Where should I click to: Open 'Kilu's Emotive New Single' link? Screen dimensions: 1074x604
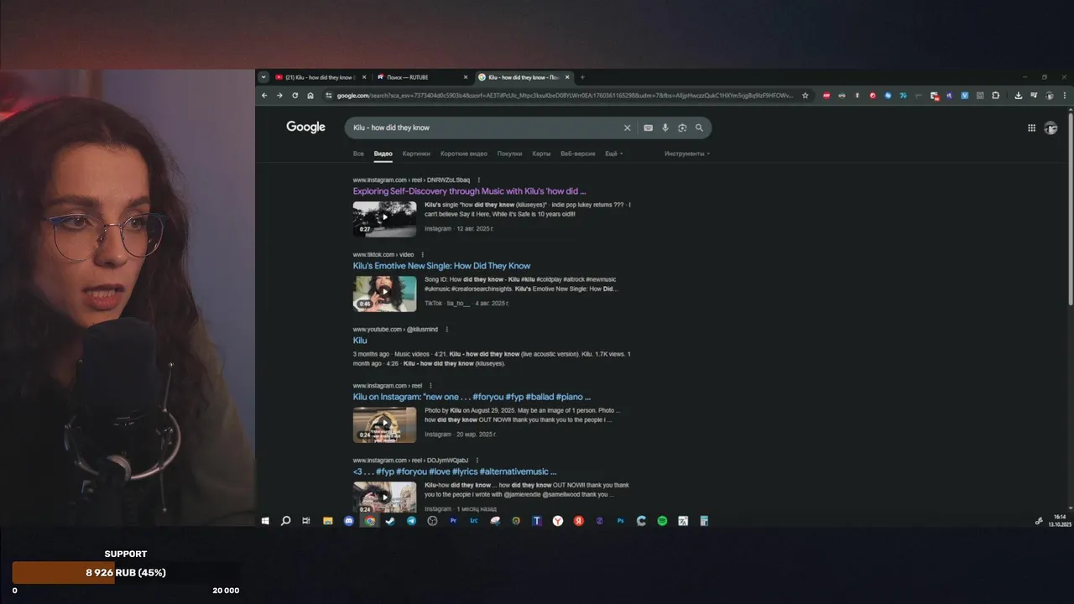(x=441, y=266)
